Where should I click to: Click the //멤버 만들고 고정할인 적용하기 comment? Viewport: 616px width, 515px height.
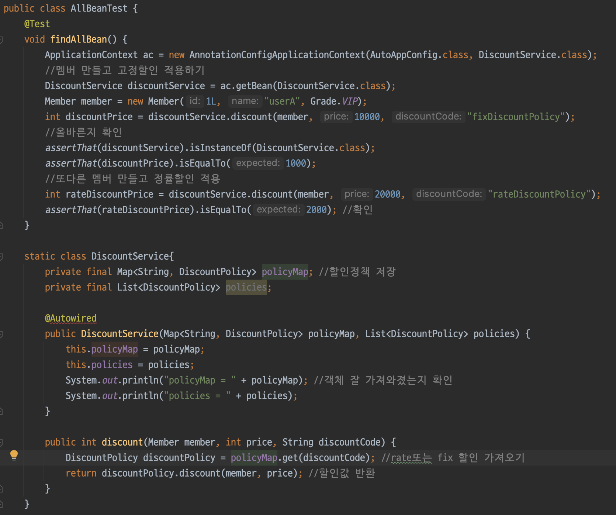pos(125,70)
